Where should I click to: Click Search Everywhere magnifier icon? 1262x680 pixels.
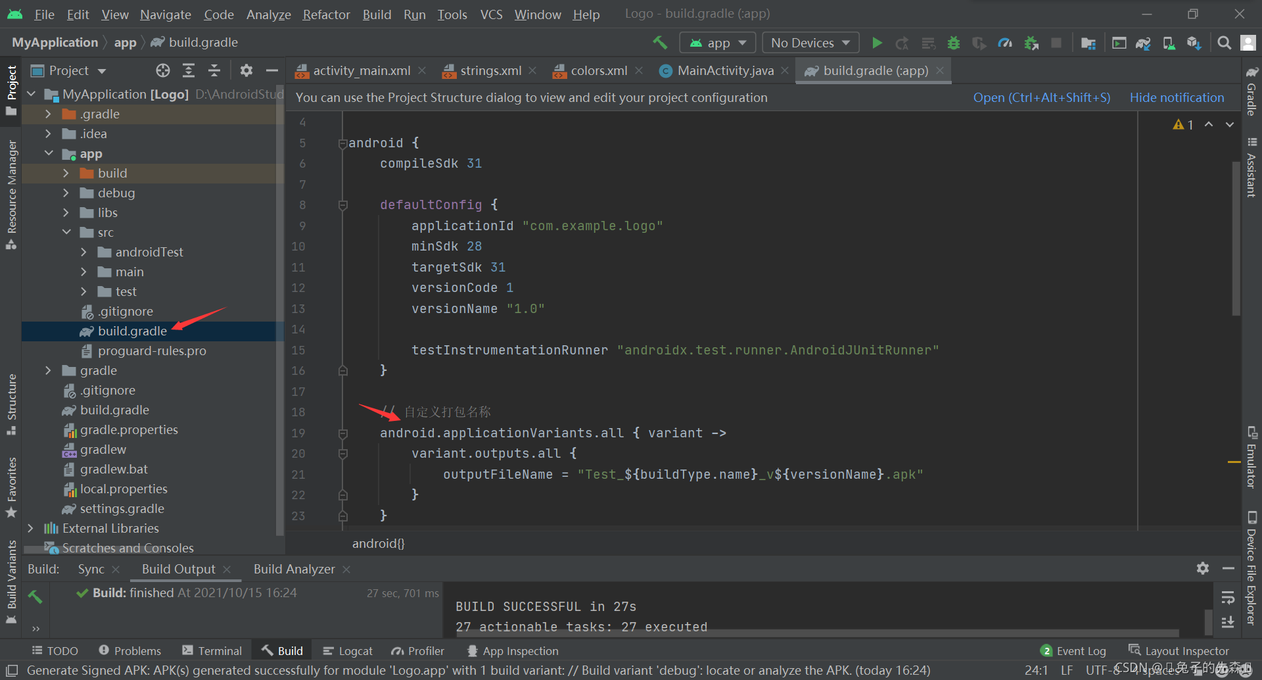click(x=1224, y=43)
